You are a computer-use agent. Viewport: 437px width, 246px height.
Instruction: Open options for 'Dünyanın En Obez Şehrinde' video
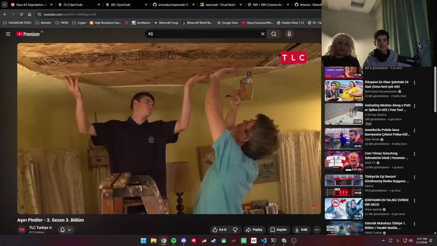[414, 83]
